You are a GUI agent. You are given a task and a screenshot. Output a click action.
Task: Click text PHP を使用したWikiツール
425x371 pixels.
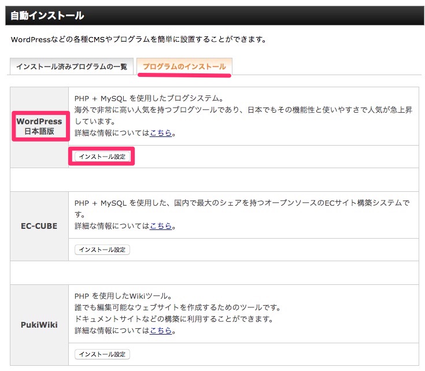click(123, 296)
